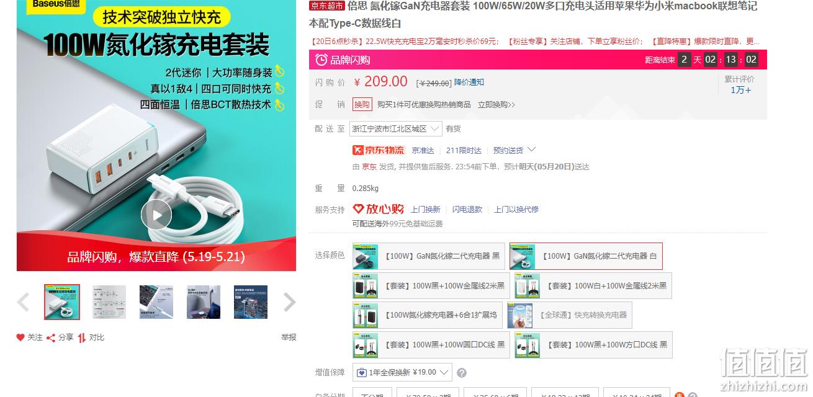The height and width of the screenshot is (397, 813).
Task: Click the main product image
Action: click(156, 135)
